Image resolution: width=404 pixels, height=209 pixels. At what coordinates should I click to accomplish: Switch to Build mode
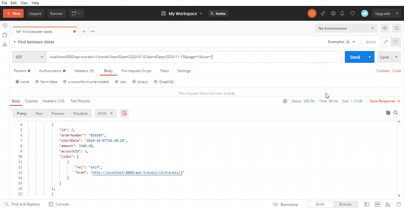click(320, 204)
